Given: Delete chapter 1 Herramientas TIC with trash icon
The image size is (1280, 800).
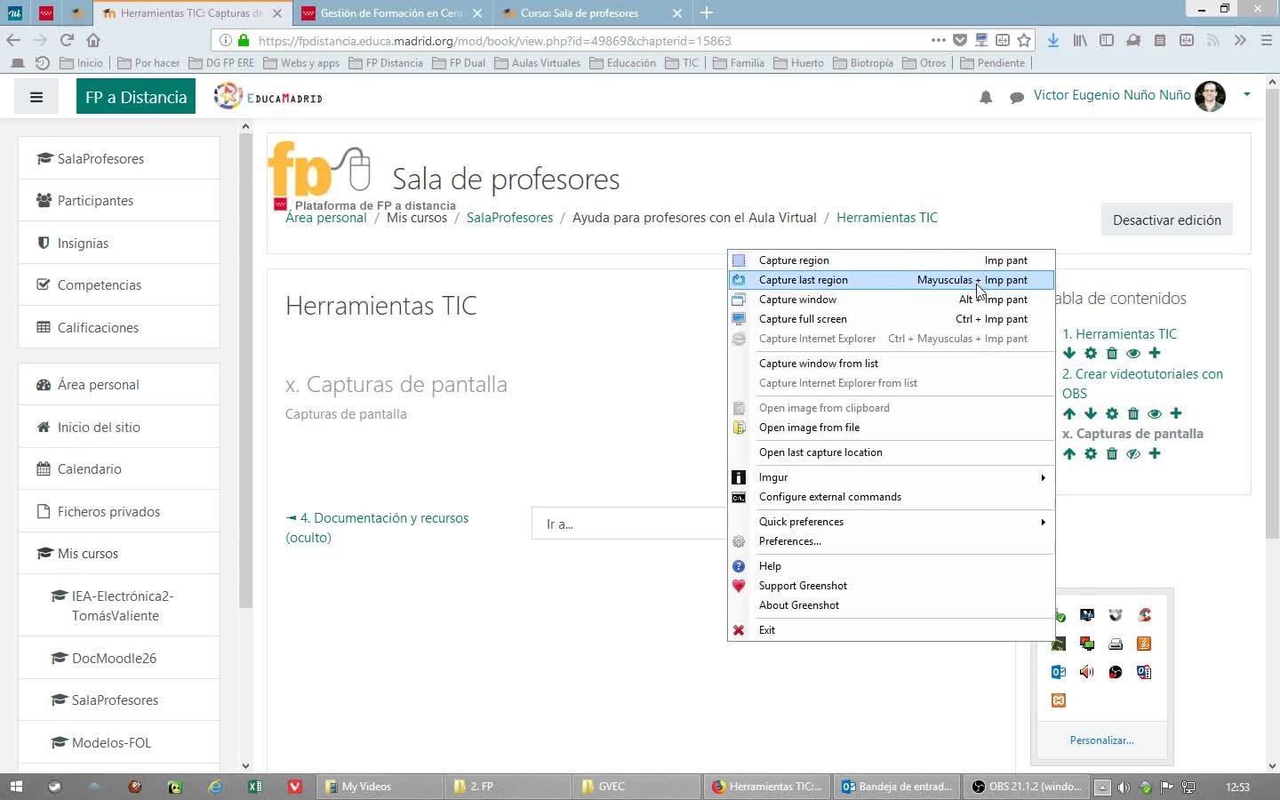Looking at the screenshot, I should pos(1112,353).
